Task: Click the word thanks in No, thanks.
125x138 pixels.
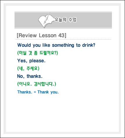Action: coord(34,76)
